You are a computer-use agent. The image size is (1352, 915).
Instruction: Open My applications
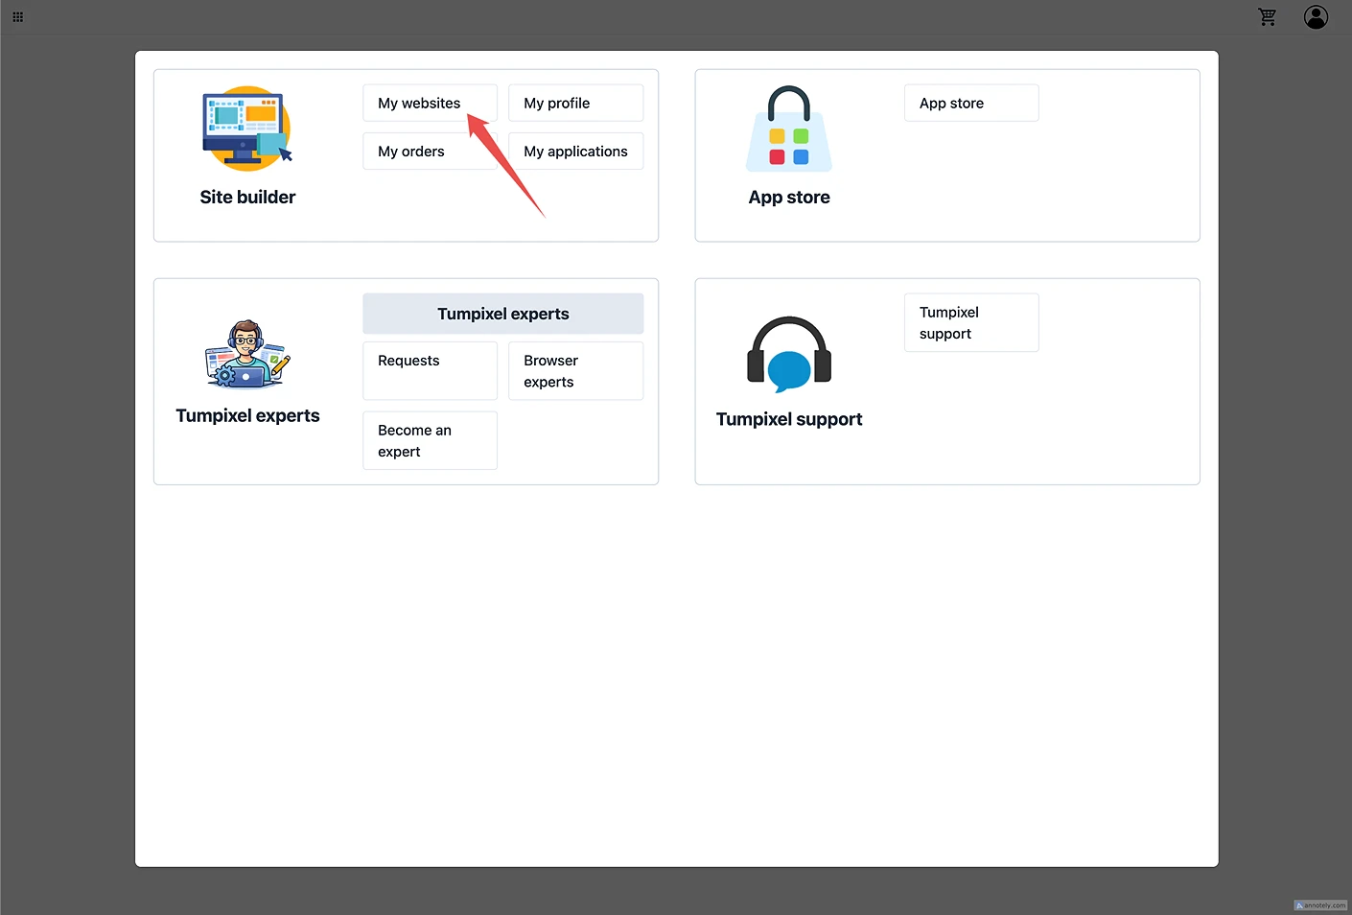575,152
